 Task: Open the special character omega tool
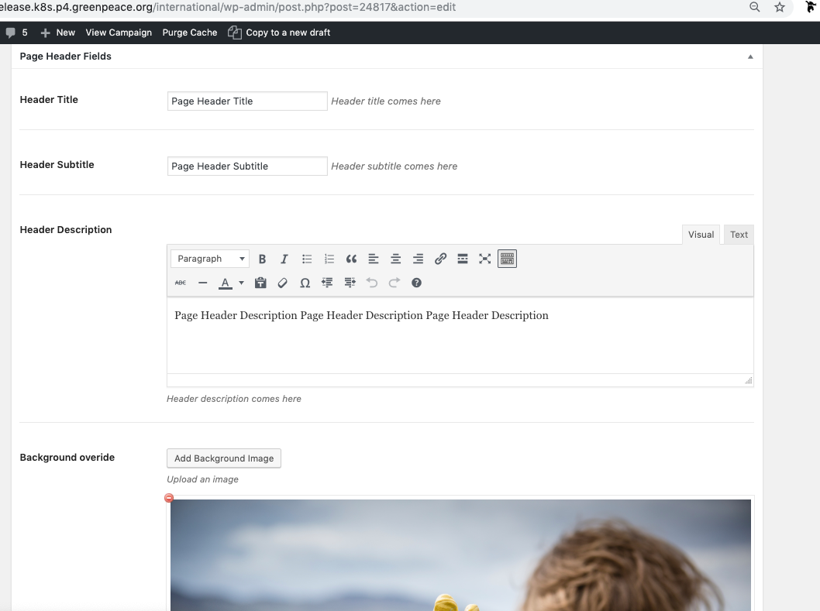[305, 283]
